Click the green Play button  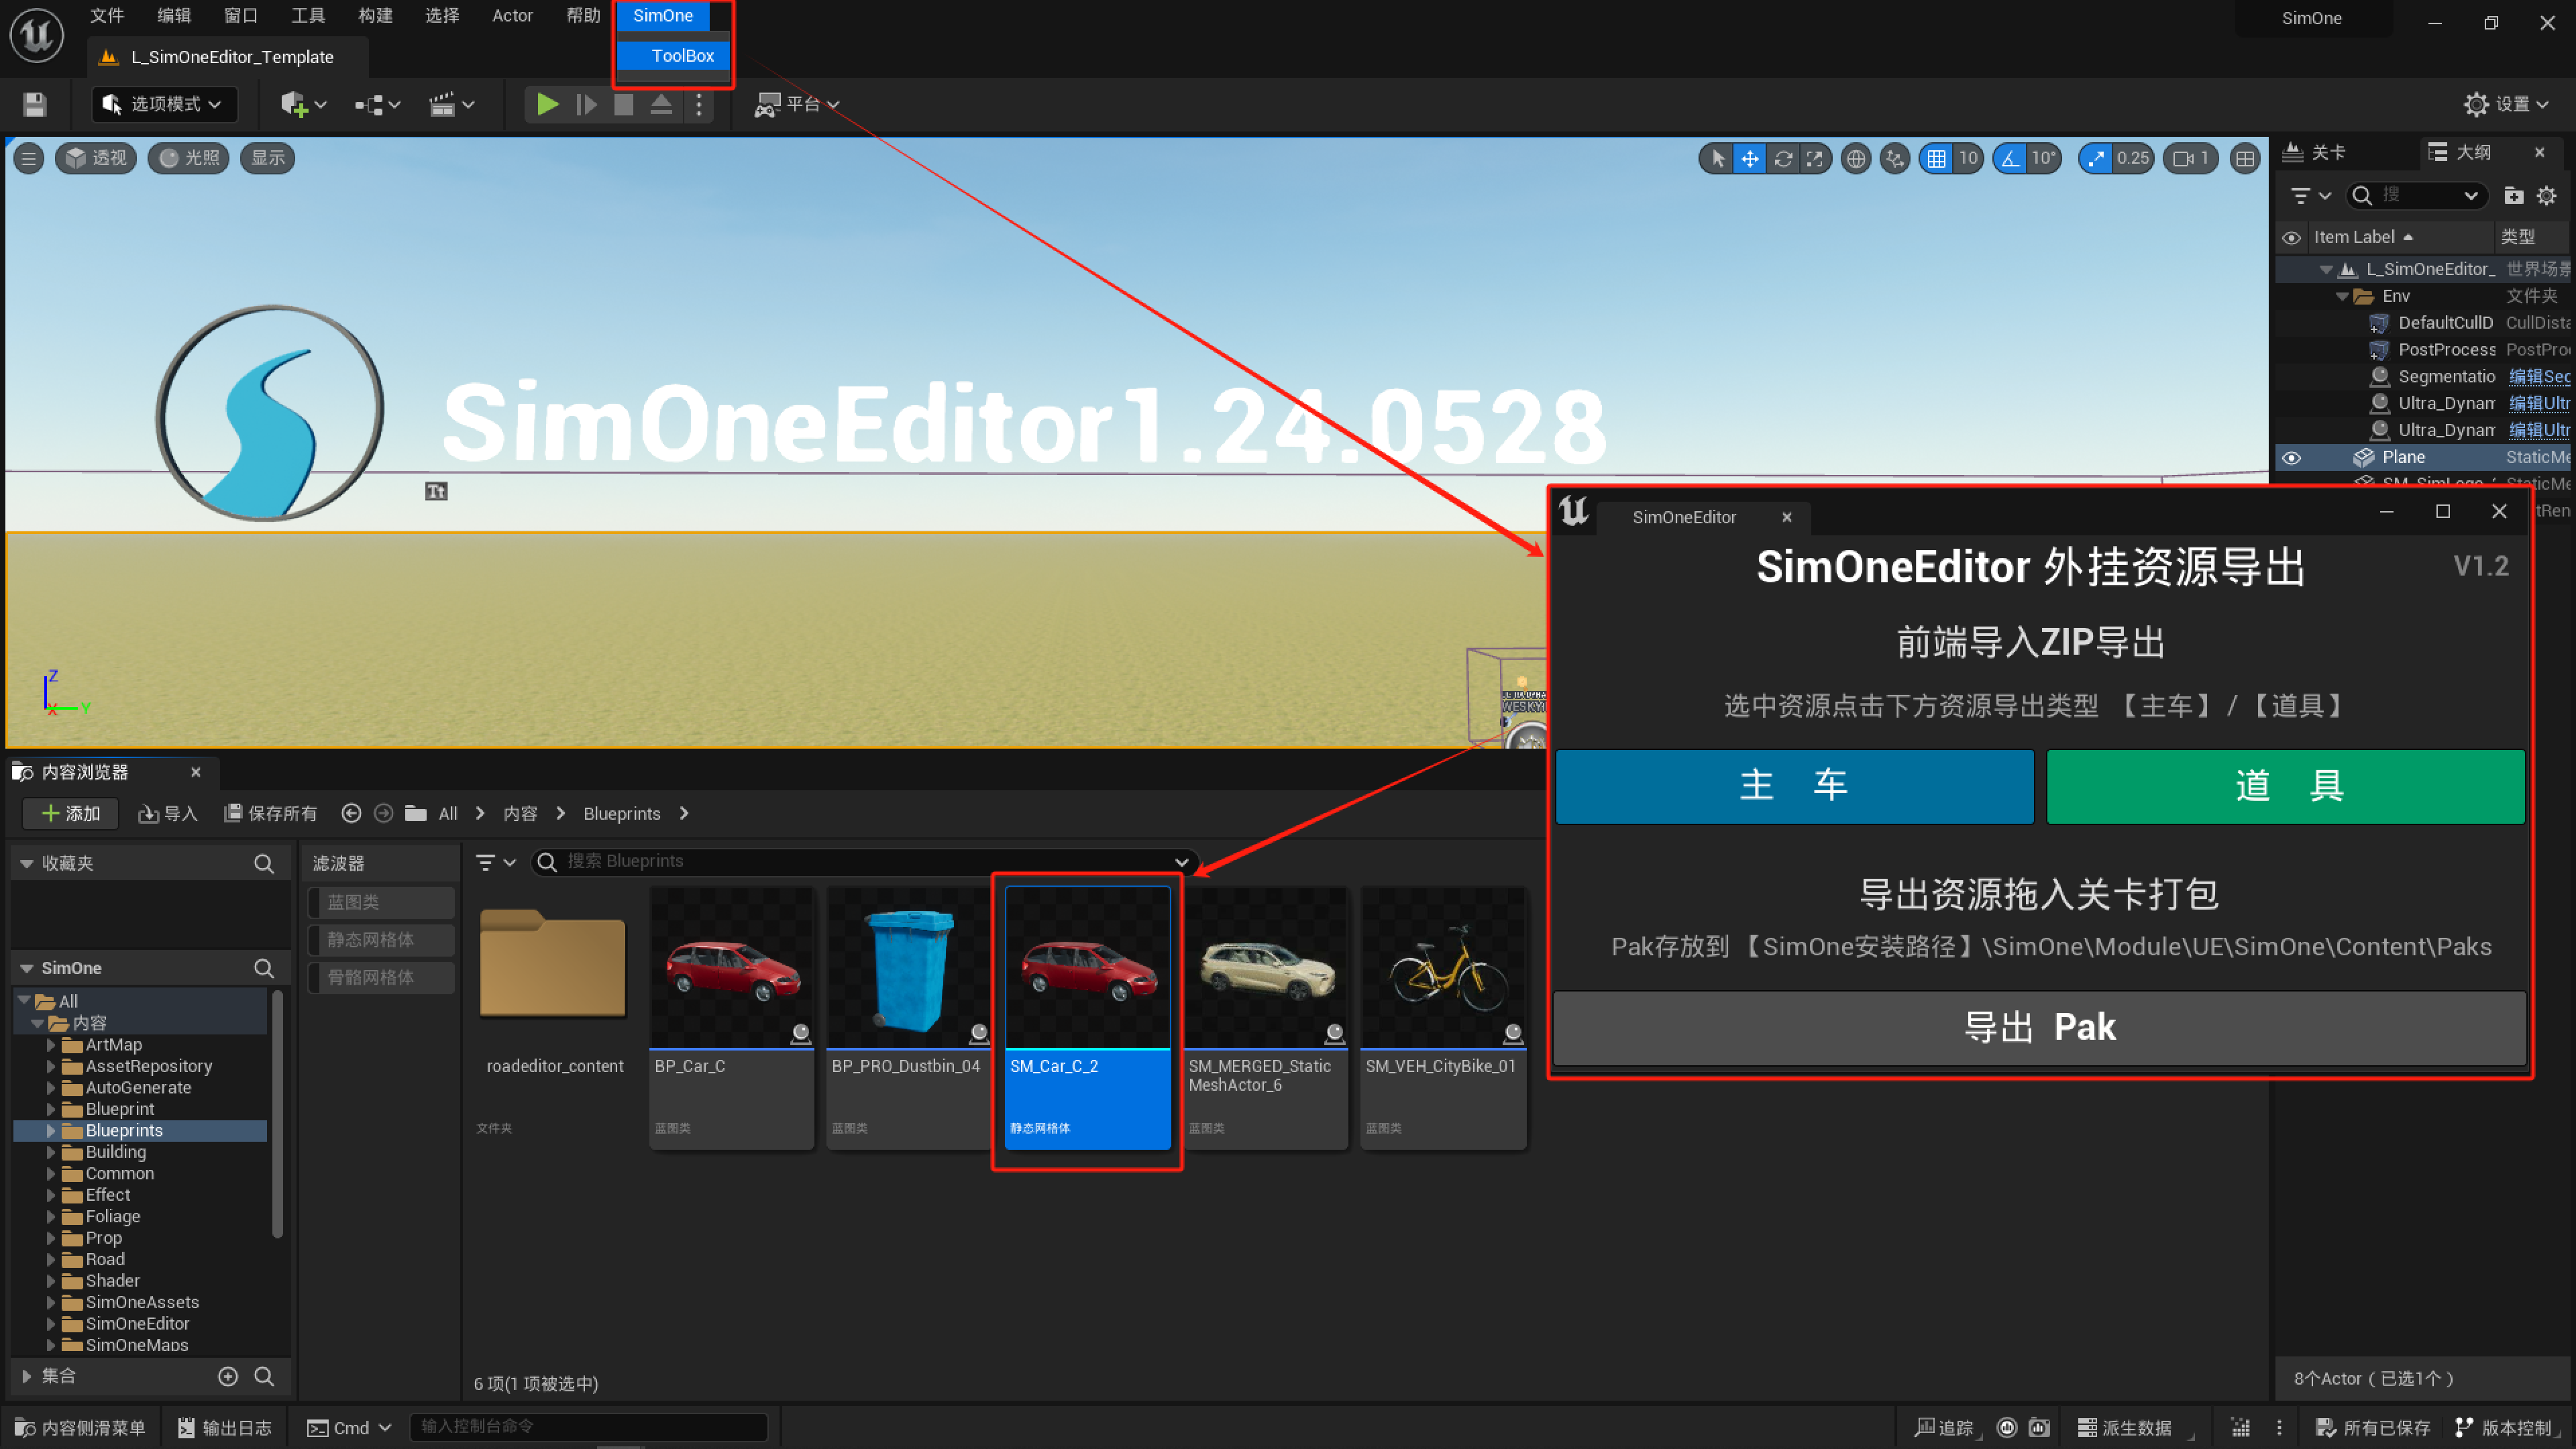tap(547, 104)
